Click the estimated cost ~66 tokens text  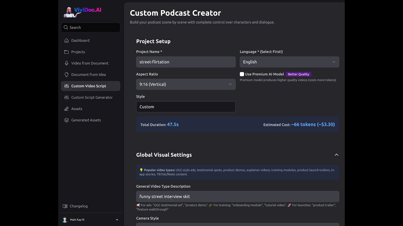[313, 125]
